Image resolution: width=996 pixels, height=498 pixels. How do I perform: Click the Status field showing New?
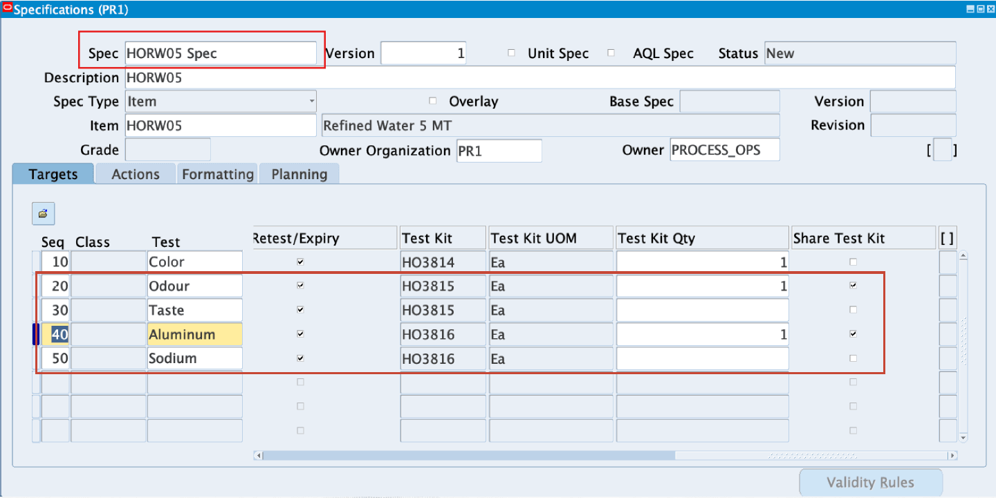[860, 53]
